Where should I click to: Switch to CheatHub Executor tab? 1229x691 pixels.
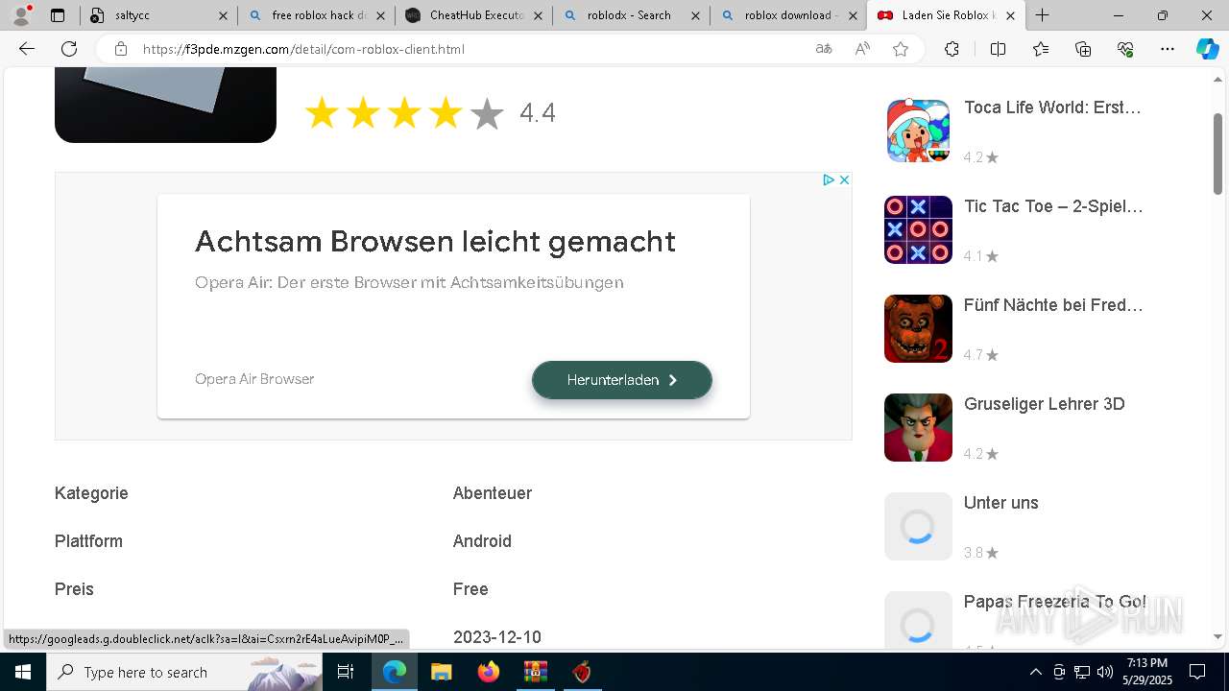coord(473,15)
